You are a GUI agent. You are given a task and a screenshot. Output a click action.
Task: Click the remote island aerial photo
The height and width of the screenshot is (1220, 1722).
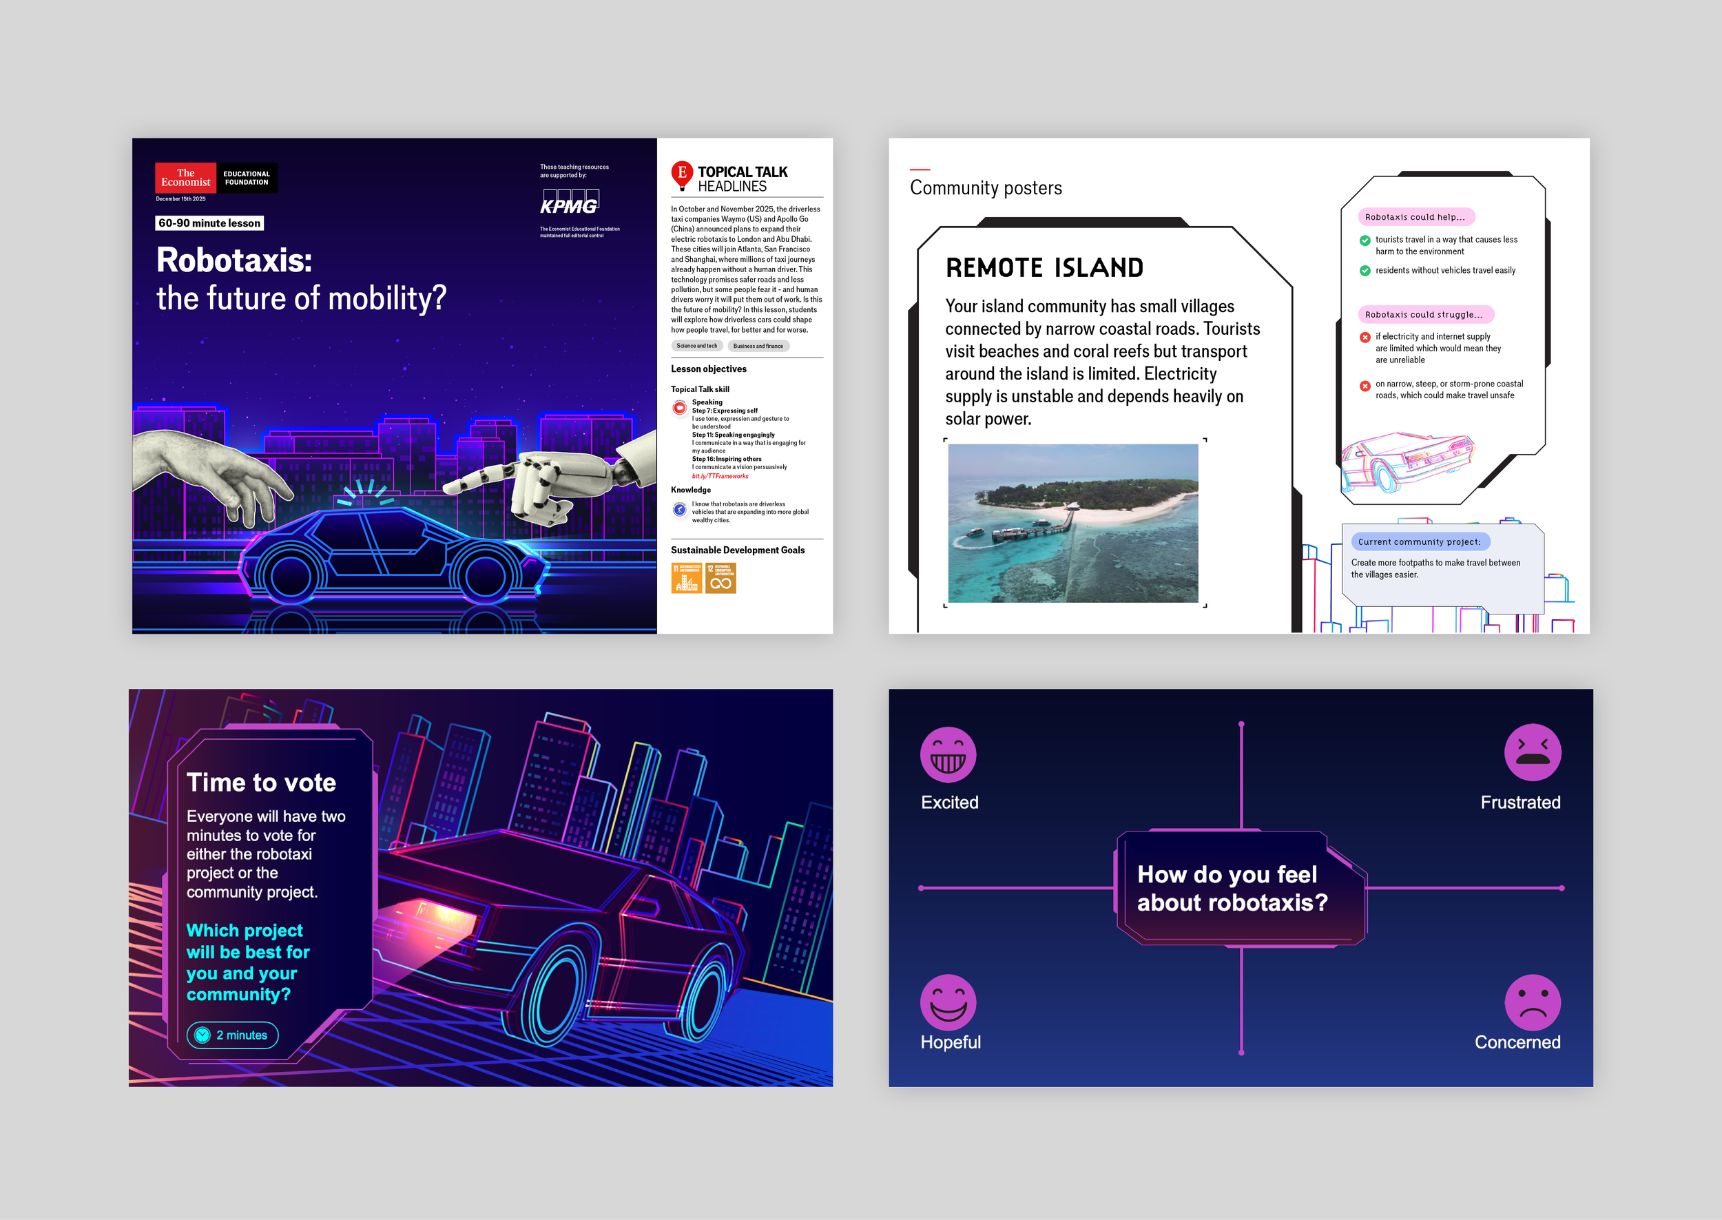point(1072,523)
